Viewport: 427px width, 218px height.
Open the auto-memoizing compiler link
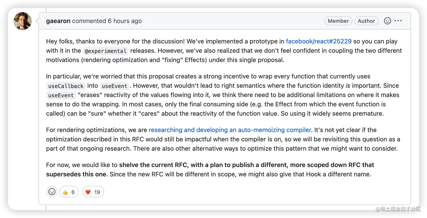point(230,130)
